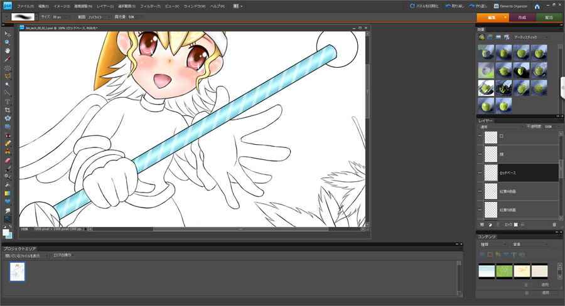The width and height of the screenshot is (565, 306).
Task: Open the layer blend mode 通常 dropdown
Action: click(x=498, y=127)
